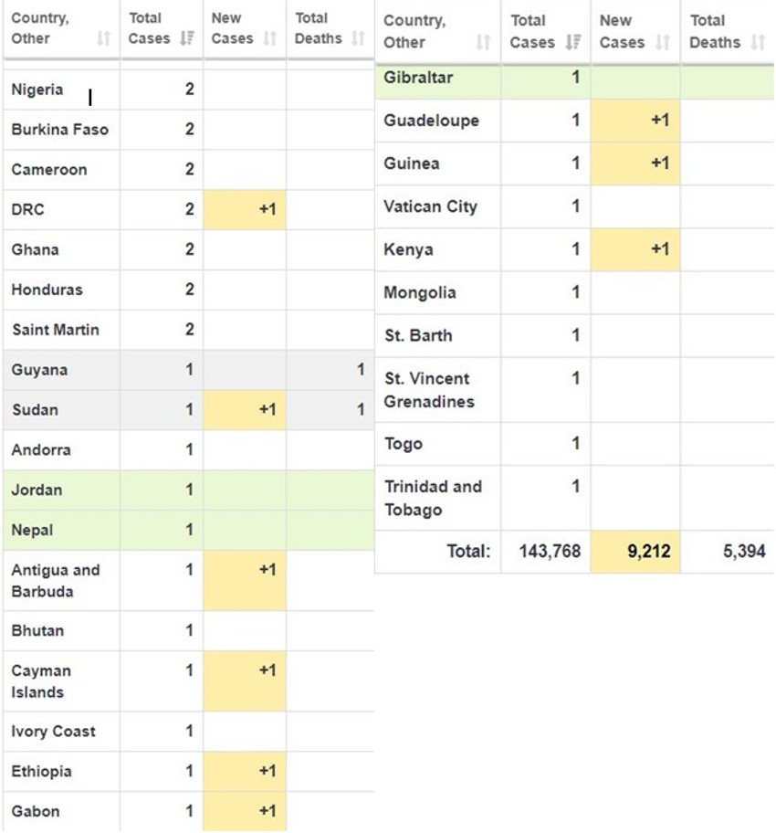Click the Trinidad and Tobago entry
776x833 pixels.
pos(433,498)
